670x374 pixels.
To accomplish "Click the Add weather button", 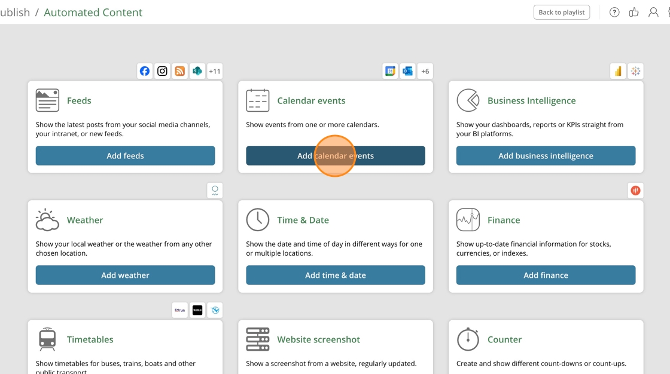I will (x=125, y=275).
